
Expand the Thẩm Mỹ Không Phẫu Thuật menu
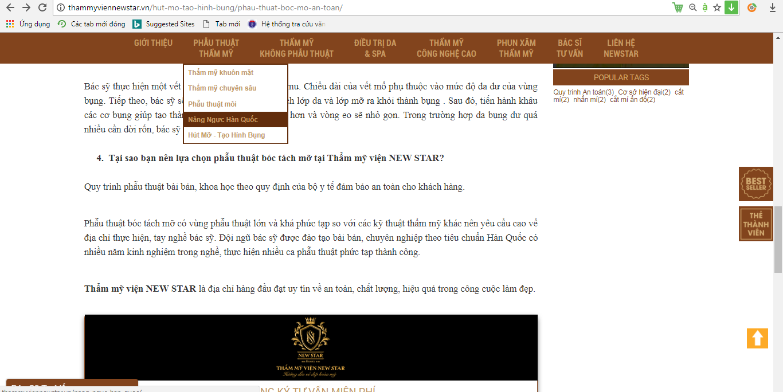pos(296,48)
